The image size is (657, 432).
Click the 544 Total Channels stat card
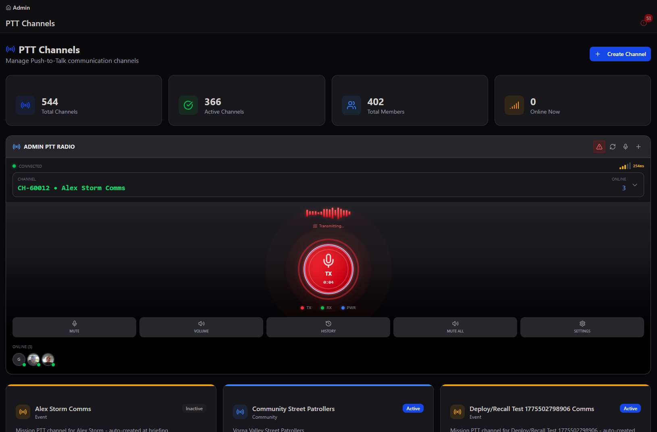click(84, 100)
